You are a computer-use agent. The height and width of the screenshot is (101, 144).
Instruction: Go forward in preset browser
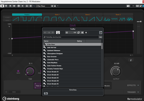click(x=49, y=33)
